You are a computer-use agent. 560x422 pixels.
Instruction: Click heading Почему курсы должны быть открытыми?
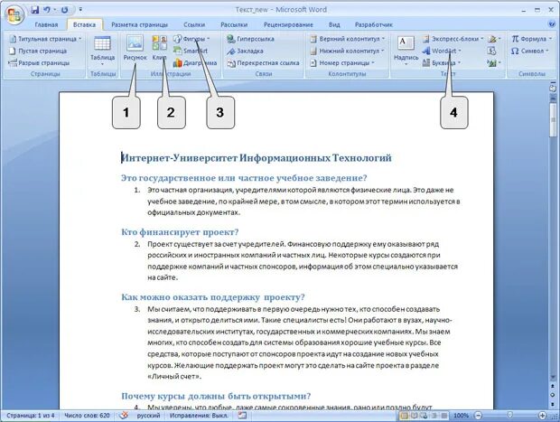[216, 396]
